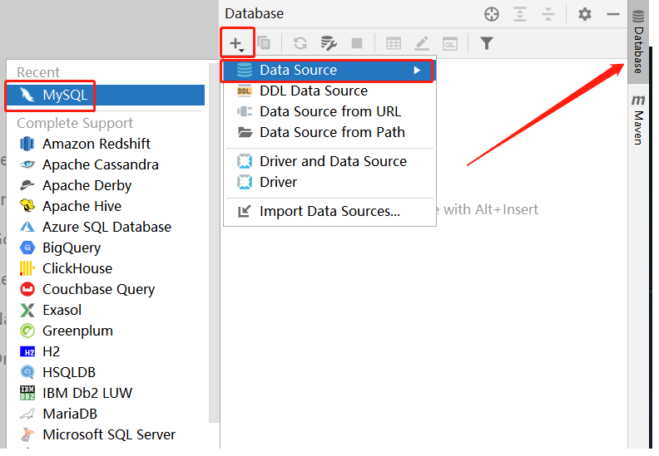The height and width of the screenshot is (456, 659).
Task: Choose Driver and Data Source
Action: point(330,161)
